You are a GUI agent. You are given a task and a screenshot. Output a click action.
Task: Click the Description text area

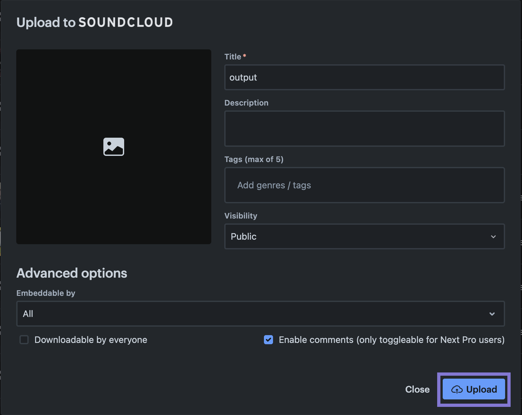[x=364, y=129]
